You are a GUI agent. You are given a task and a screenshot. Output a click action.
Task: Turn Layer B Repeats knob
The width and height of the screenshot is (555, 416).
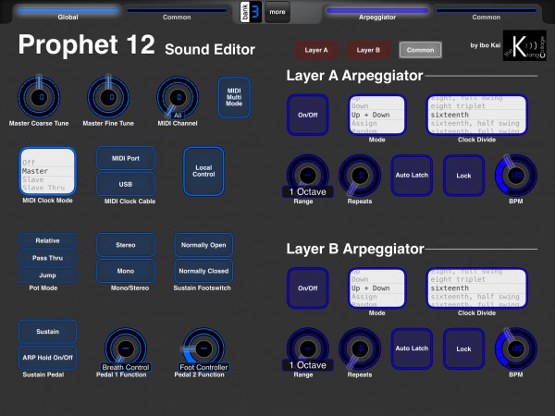point(360,349)
